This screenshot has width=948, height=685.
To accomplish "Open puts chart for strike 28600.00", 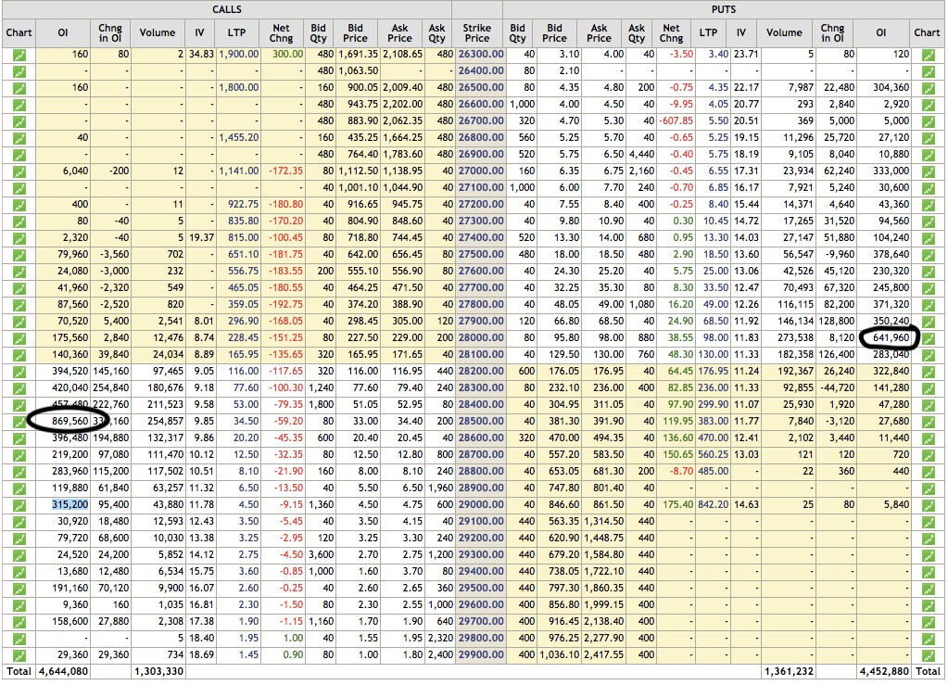I will pyautogui.click(x=928, y=439).
